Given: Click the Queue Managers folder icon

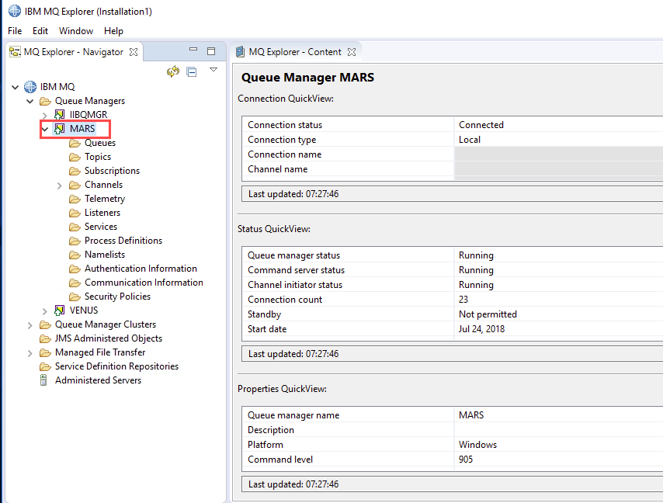Looking at the screenshot, I should tap(45, 101).
